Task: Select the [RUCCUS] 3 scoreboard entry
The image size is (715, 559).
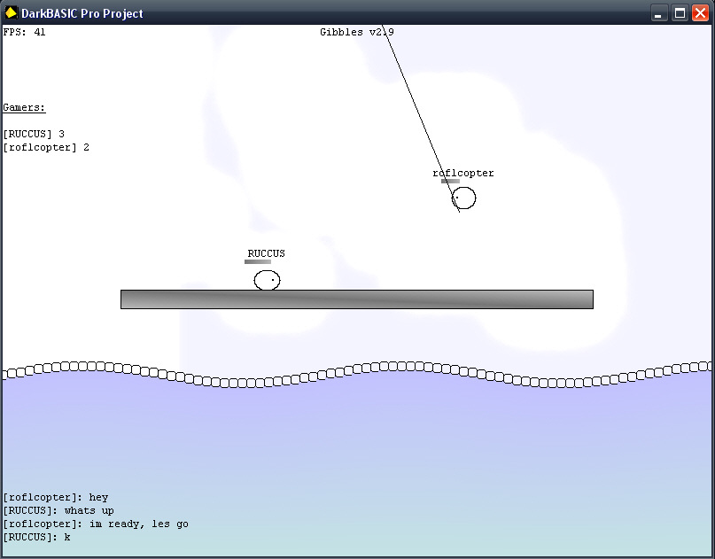Action: [x=34, y=134]
